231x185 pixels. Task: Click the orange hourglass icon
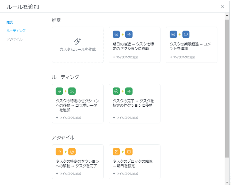(116, 152)
